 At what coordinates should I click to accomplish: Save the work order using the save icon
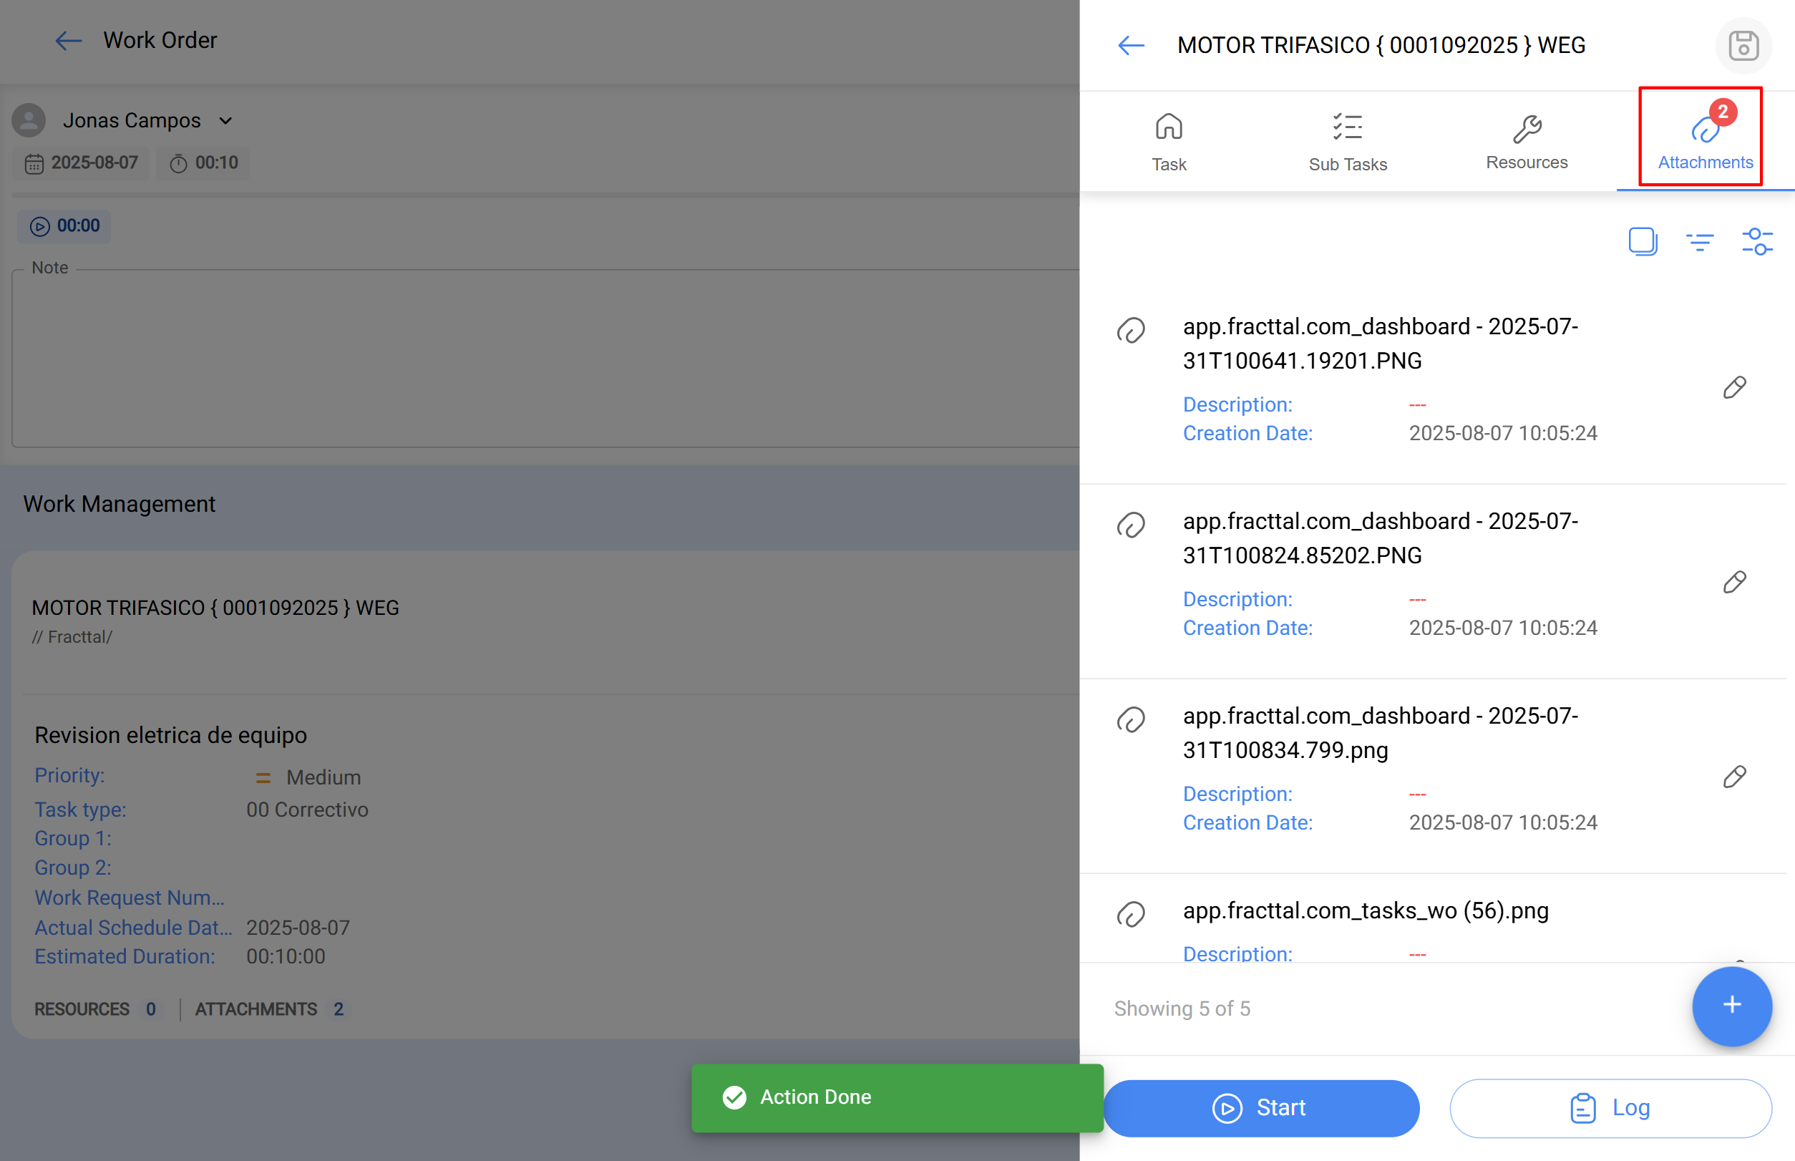pyautogui.click(x=1742, y=45)
